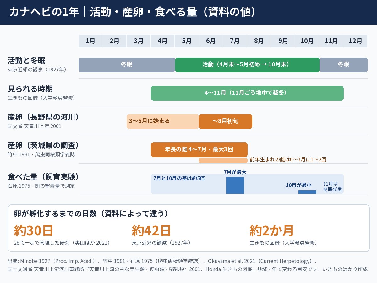Screen dimensions: 377x283
Task: Click the 10月が最小 label
Action: coord(298,185)
